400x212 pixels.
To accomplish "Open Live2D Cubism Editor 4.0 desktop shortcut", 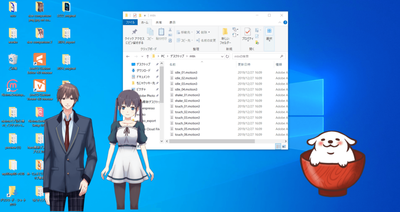I will (39, 63).
